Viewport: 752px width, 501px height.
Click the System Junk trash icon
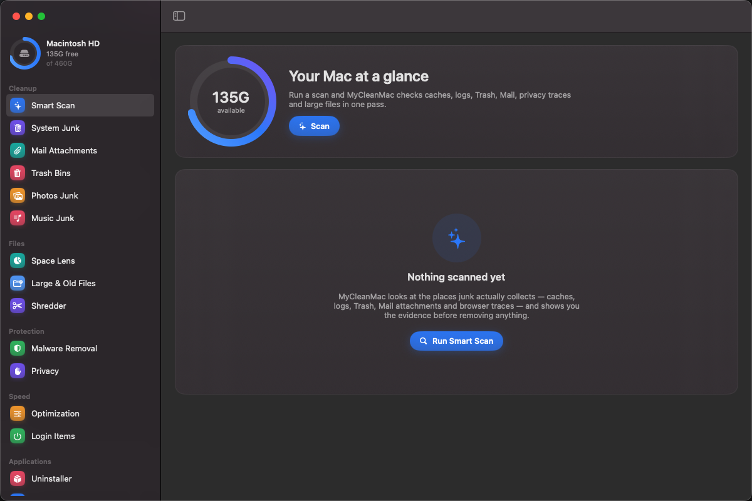point(18,128)
